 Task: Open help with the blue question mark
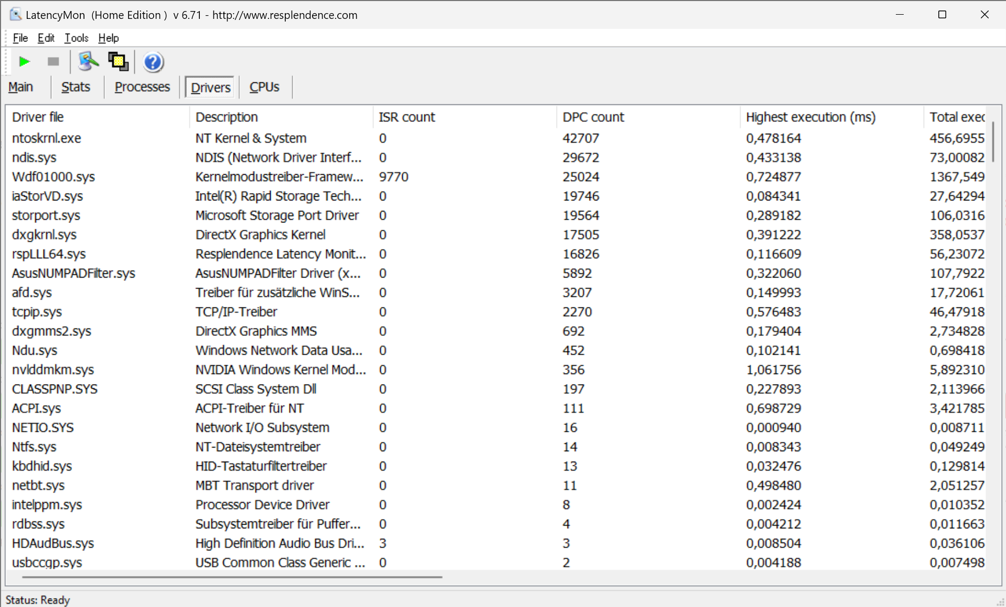[x=153, y=62]
